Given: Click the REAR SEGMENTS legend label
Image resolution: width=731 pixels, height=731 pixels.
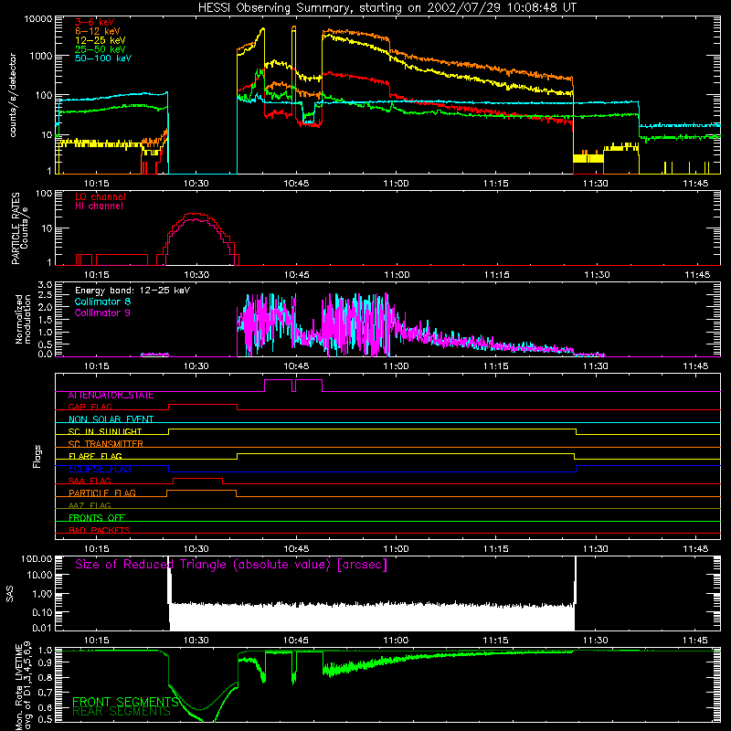Looking at the screenshot, I should pos(122,712).
